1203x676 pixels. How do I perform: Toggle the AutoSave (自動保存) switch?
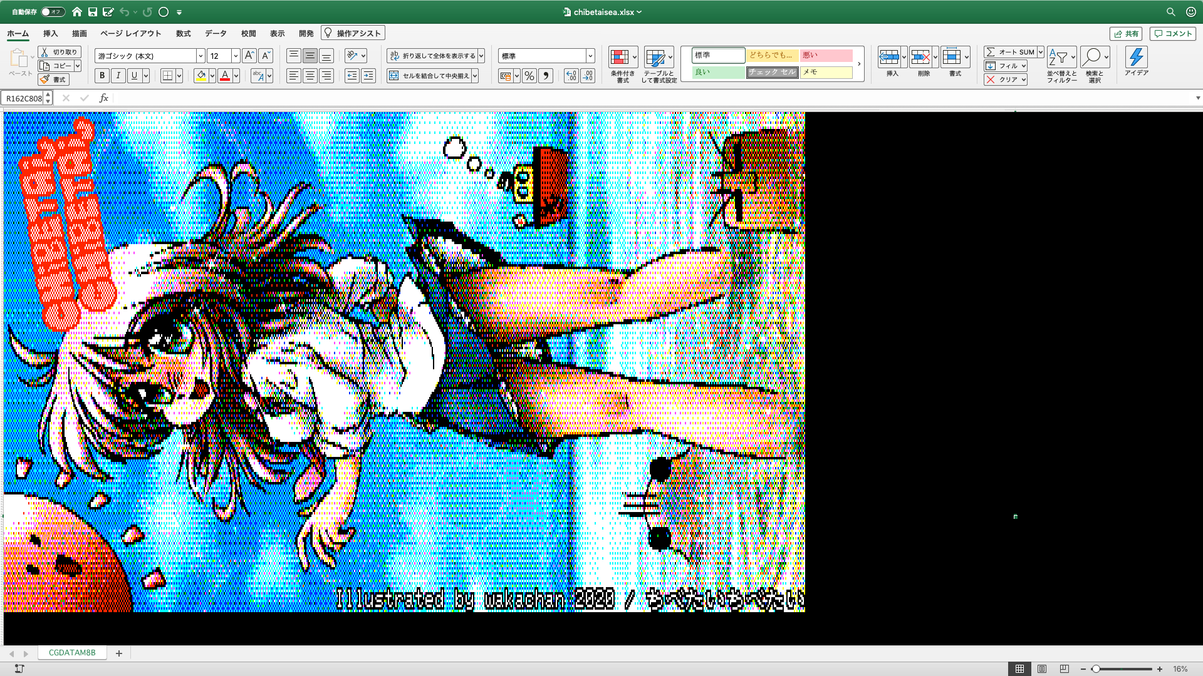pos(53,12)
